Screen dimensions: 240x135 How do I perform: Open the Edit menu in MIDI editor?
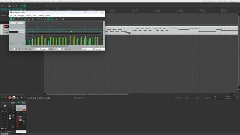(15, 16)
